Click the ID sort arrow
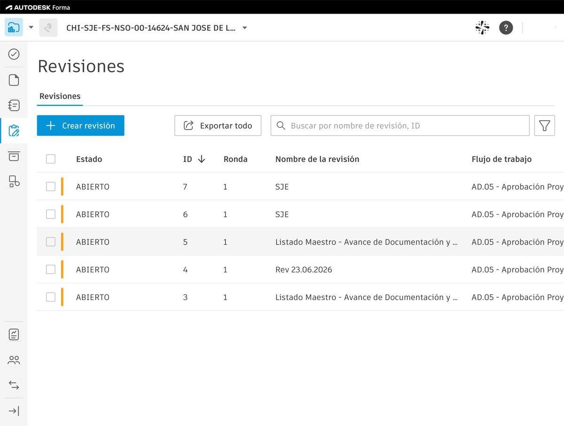This screenshot has width=564, height=426. (202, 159)
